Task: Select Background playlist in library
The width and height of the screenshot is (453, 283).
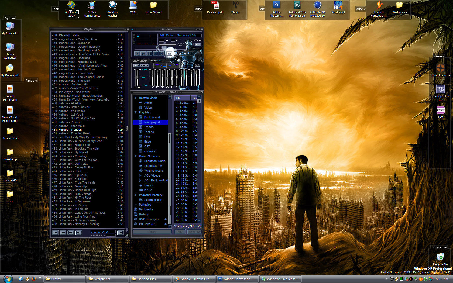Action: pos(152,117)
